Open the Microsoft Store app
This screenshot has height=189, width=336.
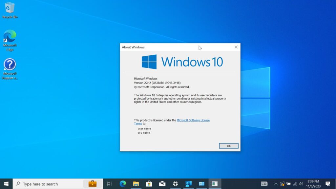[149, 184]
